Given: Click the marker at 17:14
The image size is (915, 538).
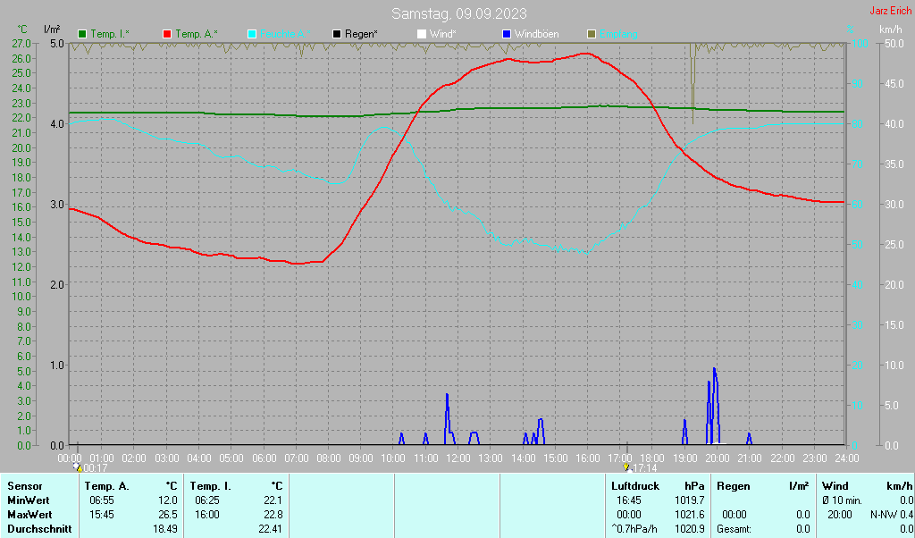Looking at the screenshot, I should pyautogui.click(x=626, y=467).
